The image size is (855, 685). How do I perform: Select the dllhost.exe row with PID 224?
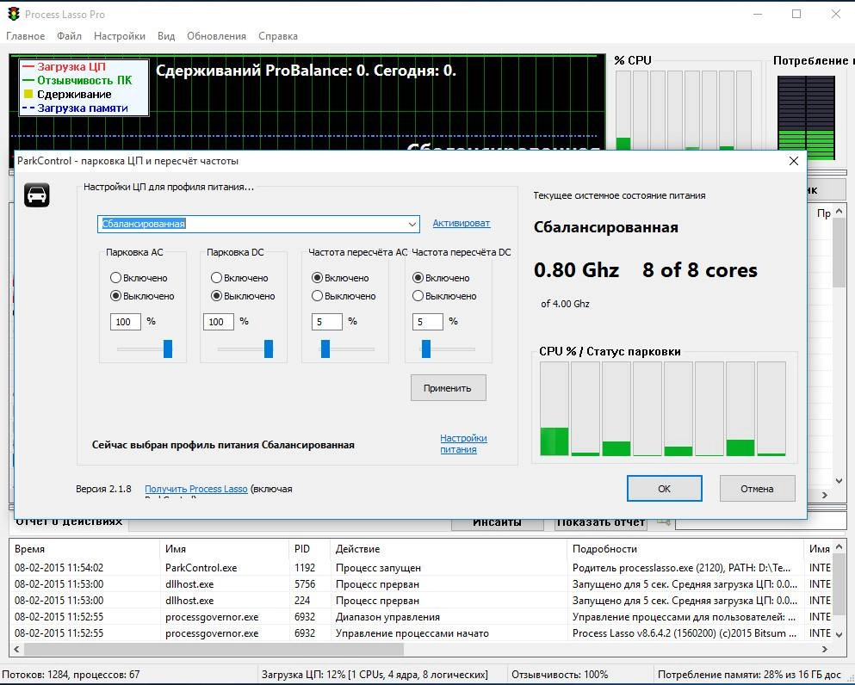[x=422, y=601]
